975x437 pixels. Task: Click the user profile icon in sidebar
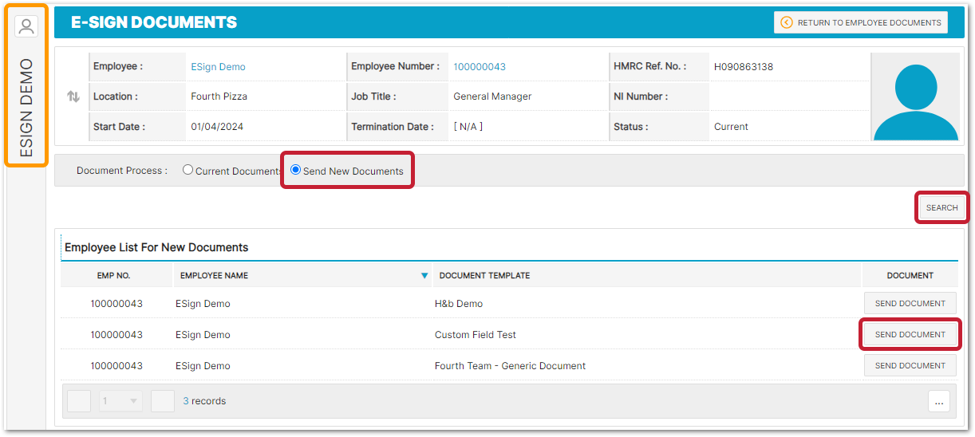pyautogui.click(x=26, y=27)
